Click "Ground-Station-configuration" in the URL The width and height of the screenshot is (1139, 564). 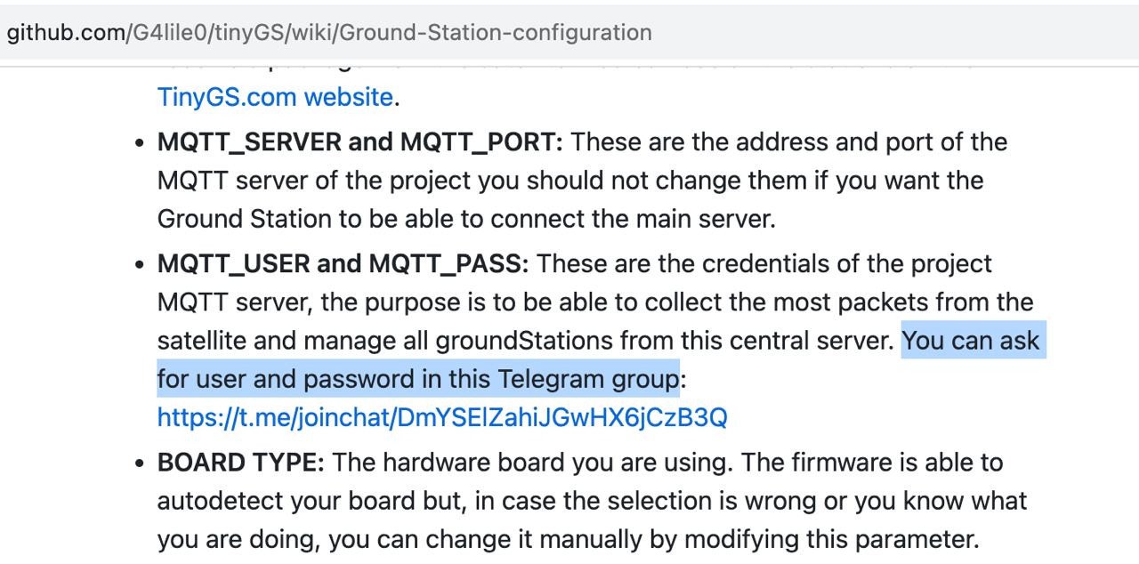496,33
